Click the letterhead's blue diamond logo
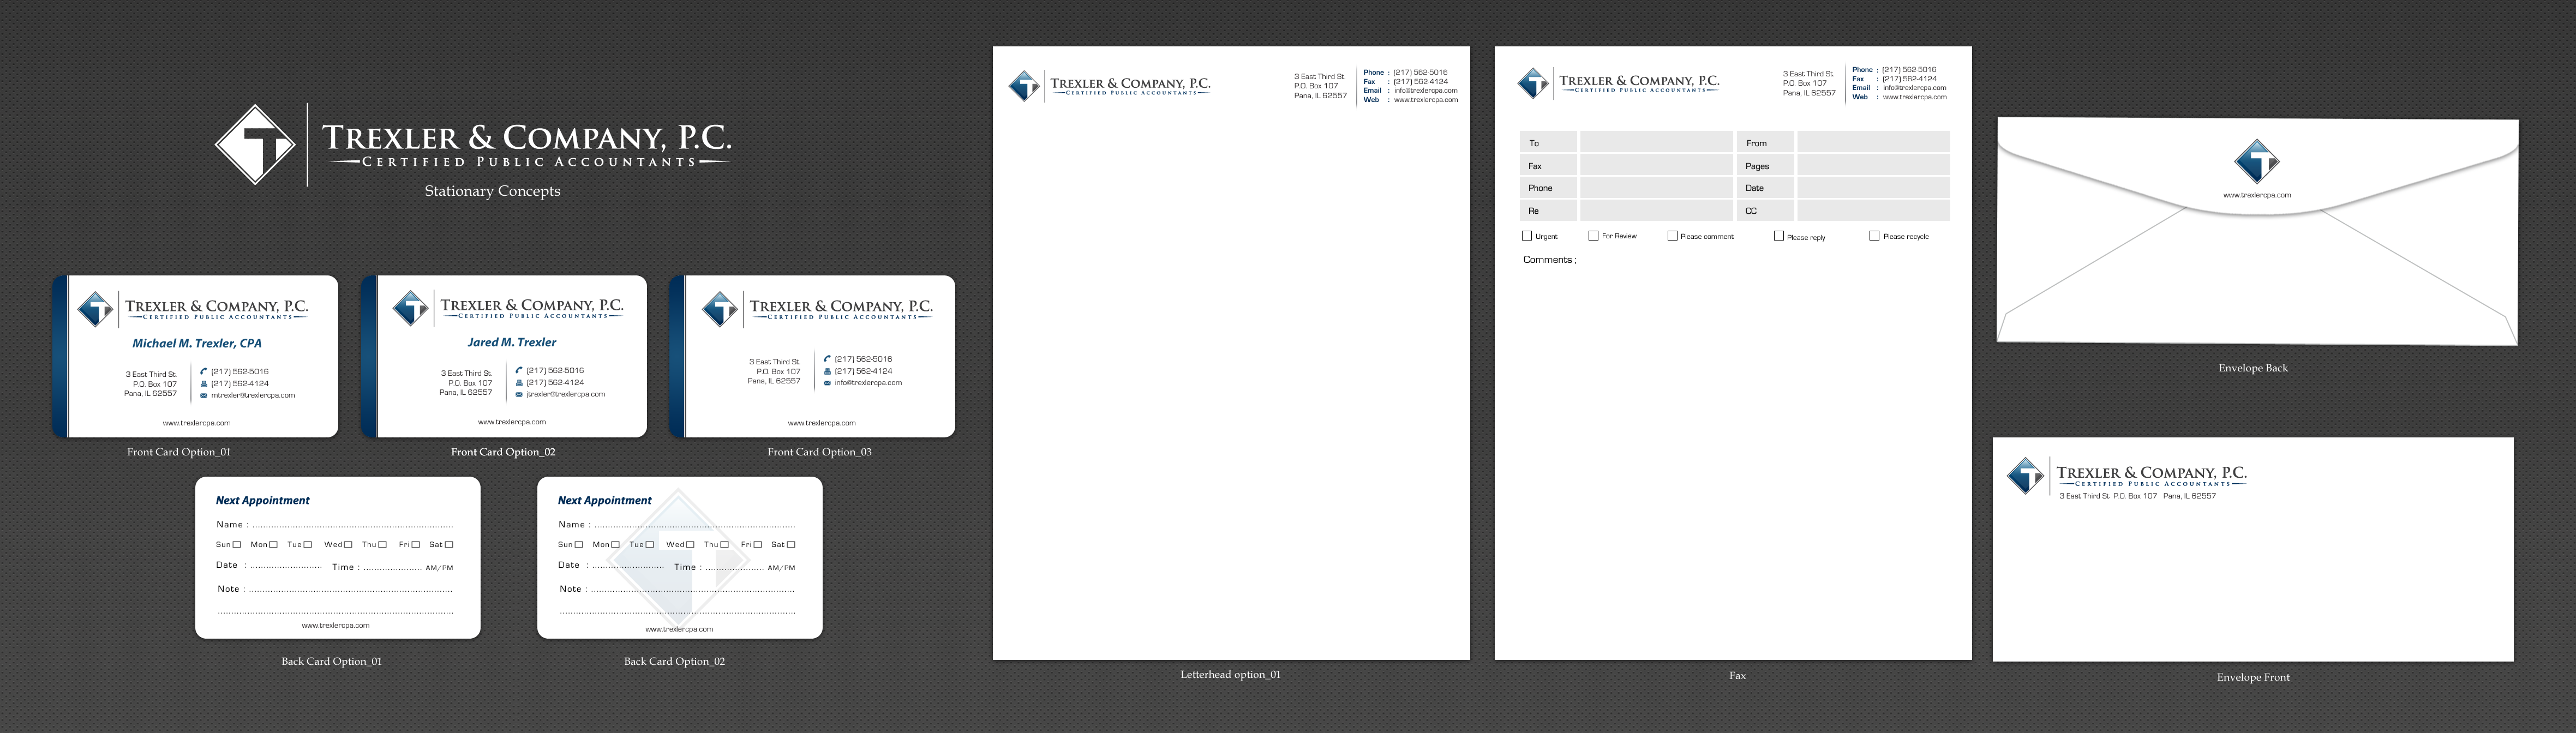 click(x=1023, y=86)
